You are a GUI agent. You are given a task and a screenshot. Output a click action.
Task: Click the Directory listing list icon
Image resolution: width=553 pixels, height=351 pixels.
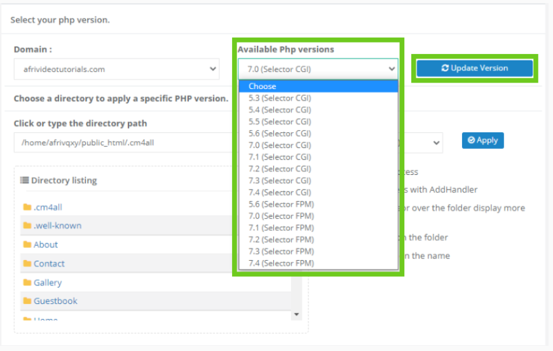[x=24, y=181]
